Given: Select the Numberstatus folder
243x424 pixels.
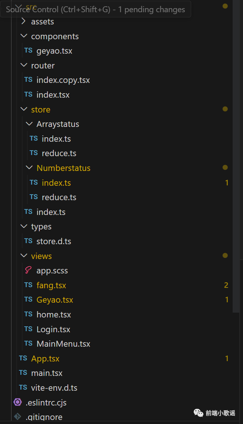Looking at the screenshot, I should click(64, 168).
